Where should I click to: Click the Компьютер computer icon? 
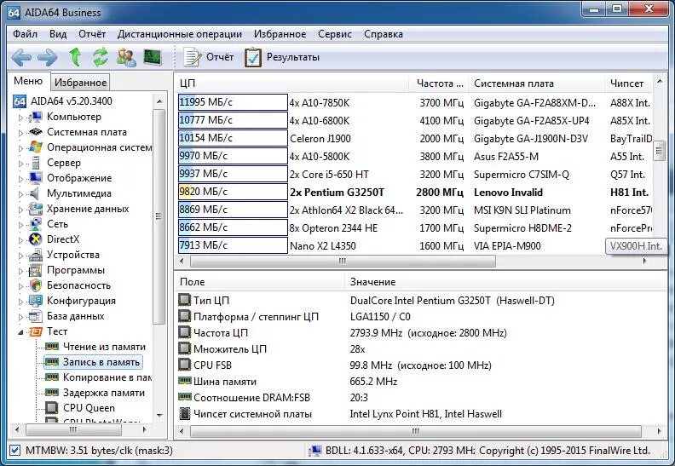(35, 117)
